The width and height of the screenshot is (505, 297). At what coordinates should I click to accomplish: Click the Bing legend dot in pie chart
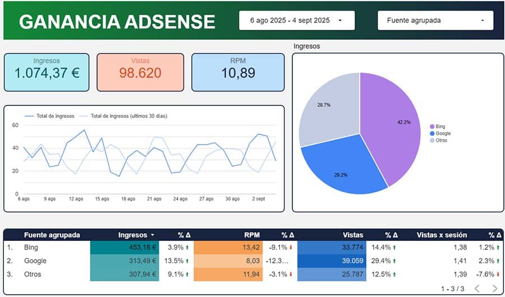pyautogui.click(x=431, y=127)
